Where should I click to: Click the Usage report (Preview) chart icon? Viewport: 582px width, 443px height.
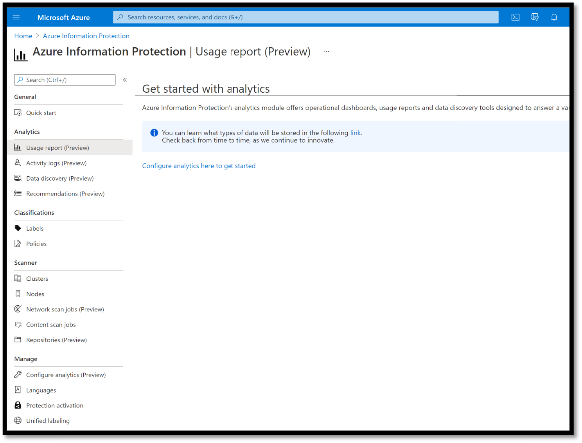pos(18,147)
